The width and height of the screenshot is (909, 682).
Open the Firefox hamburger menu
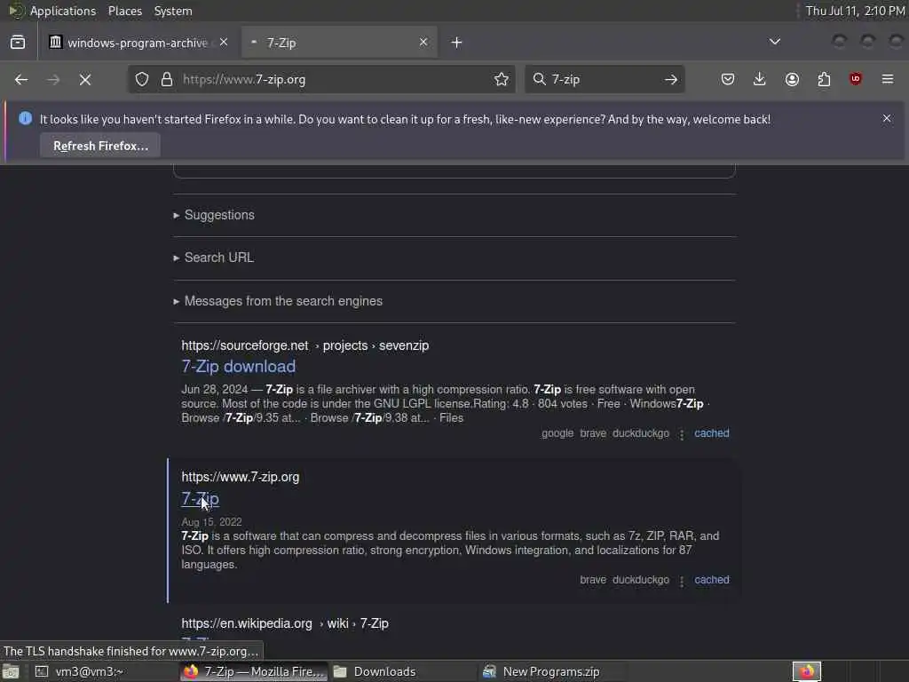point(888,79)
